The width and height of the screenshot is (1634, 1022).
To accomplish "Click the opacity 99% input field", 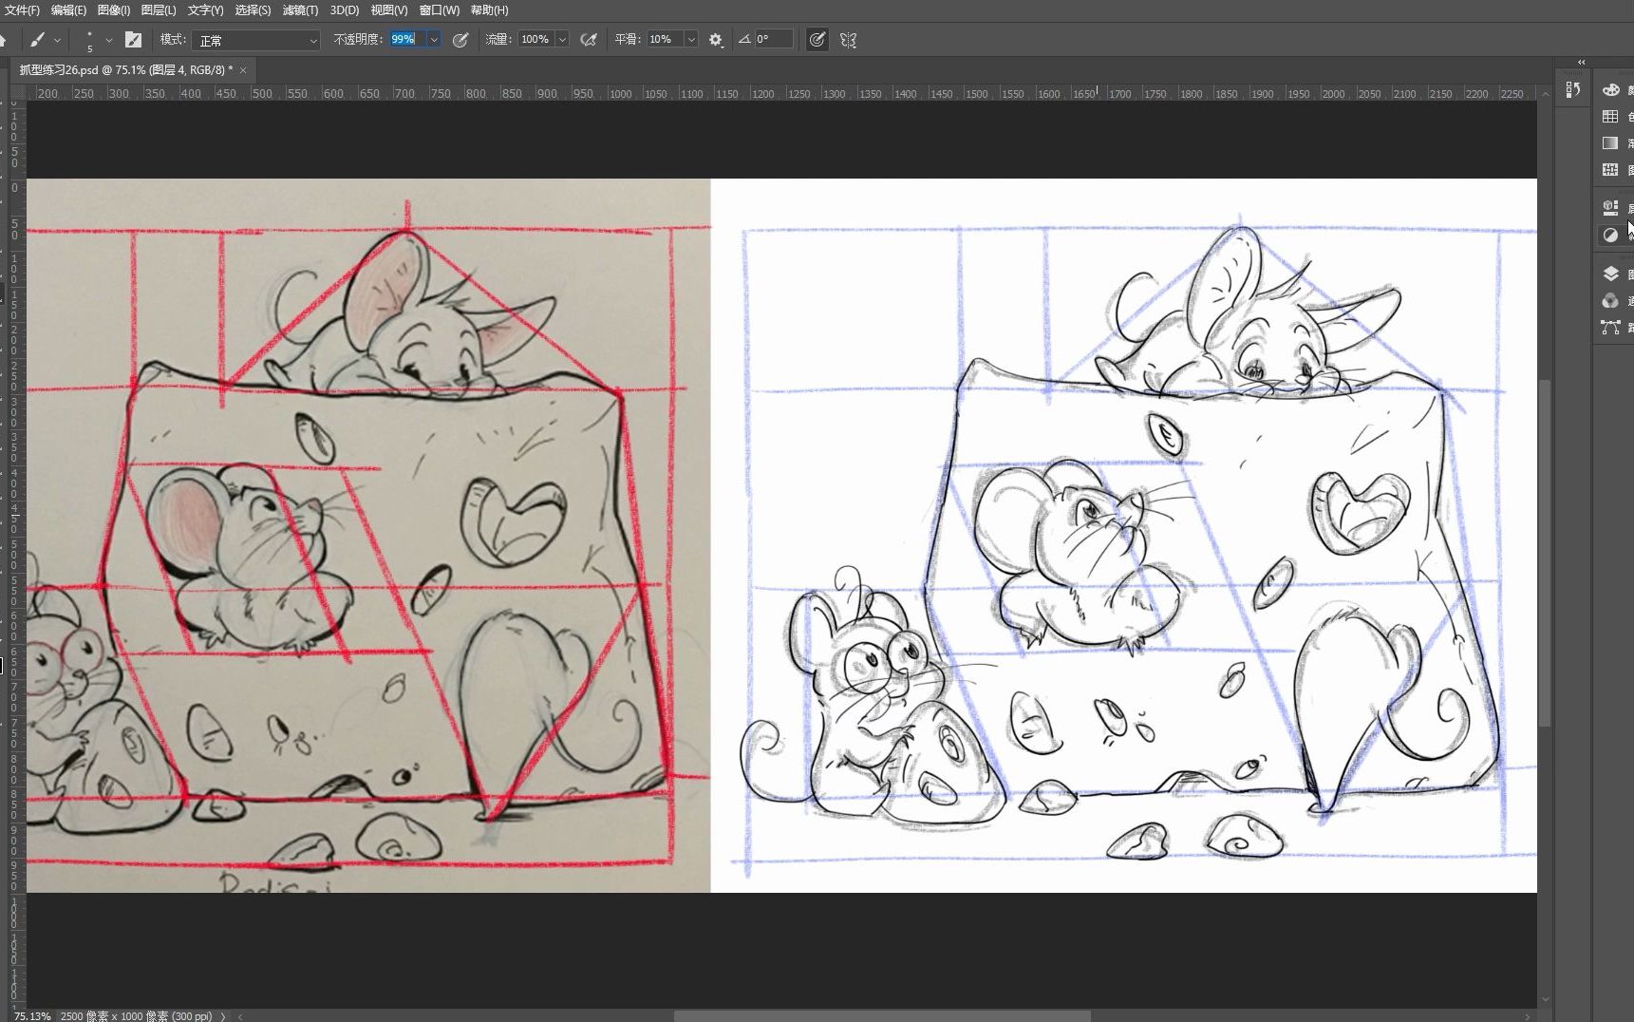I will pyautogui.click(x=408, y=40).
